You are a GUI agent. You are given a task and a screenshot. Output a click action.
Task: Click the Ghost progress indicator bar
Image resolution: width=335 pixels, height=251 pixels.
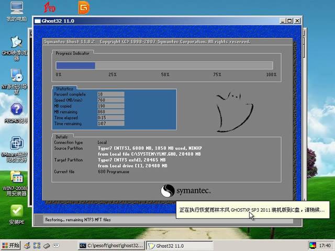[164, 65]
